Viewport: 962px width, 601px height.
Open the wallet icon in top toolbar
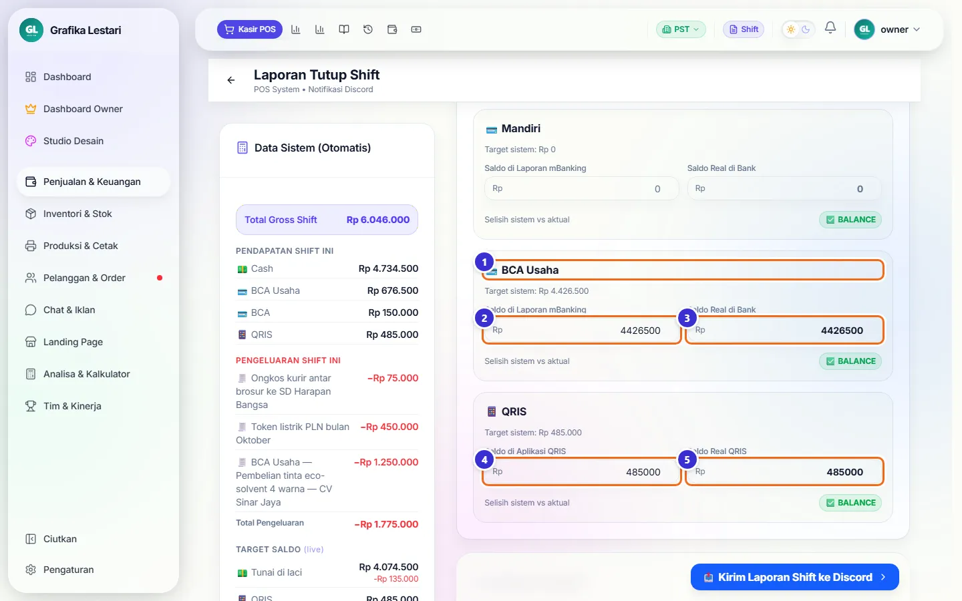[x=392, y=29]
